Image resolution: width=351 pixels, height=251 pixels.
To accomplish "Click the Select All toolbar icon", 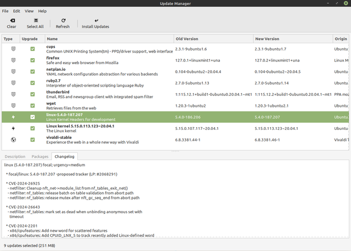I will 36,21.
